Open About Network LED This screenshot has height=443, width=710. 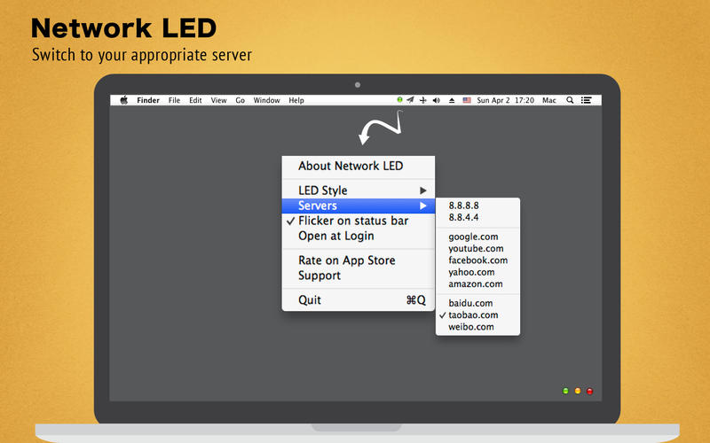click(x=359, y=166)
